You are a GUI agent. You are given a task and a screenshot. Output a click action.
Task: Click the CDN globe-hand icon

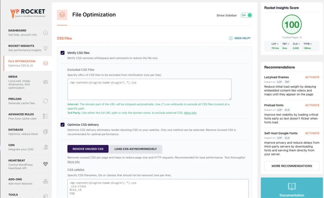coord(46,147)
